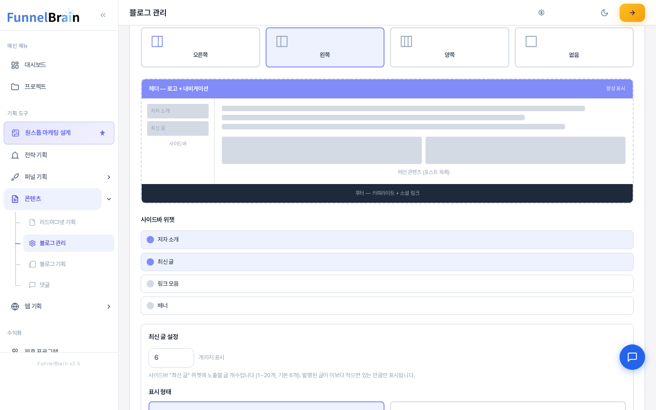Enable the 링크 모음 sidebar widget
656x410 pixels.
[387, 284]
